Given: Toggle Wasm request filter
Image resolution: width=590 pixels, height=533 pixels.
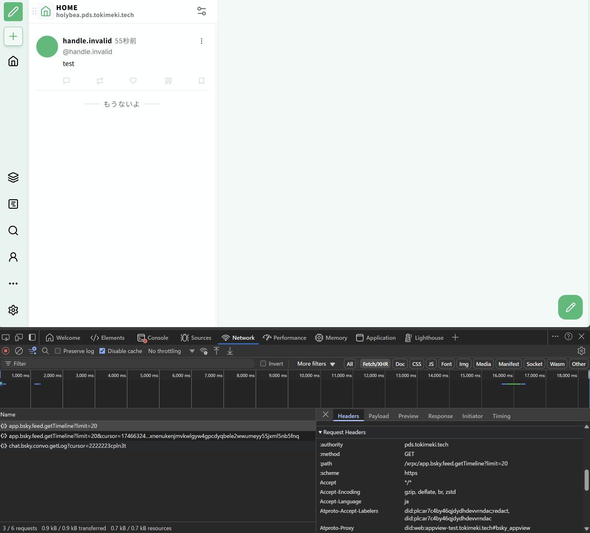Looking at the screenshot, I should click(557, 364).
